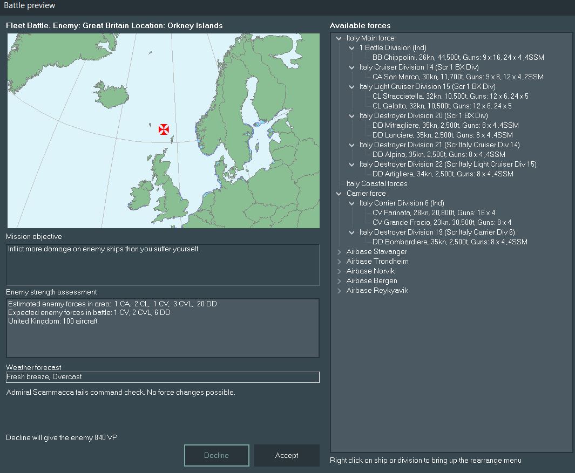Select CA San Marco ship entry
Viewport: 575px width, 473px height.
[458, 77]
